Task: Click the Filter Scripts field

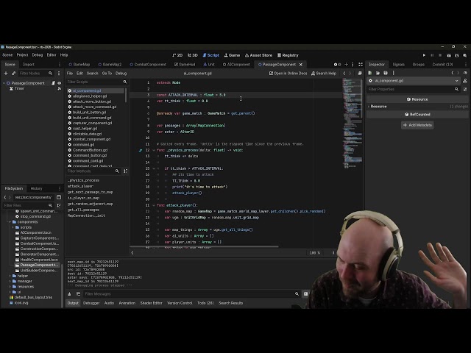Action: (x=96, y=82)
